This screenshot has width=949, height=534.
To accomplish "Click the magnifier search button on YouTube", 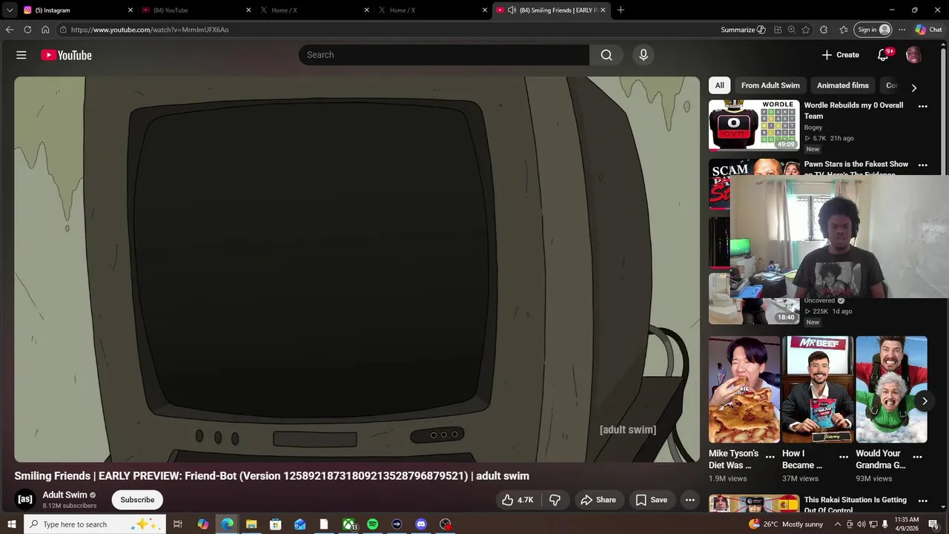I will [x=606, y=55].
